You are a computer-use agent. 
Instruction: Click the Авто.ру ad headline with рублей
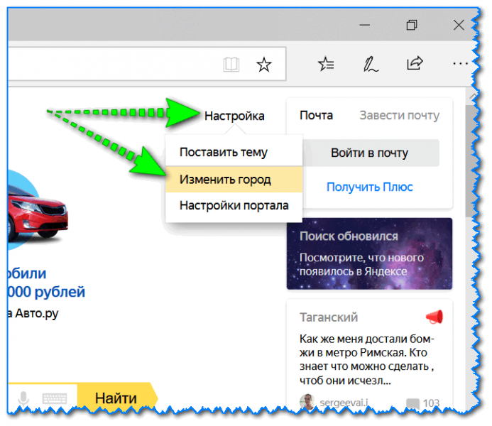pos(46,283)
